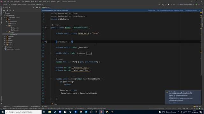Click the Run play icon in toolbar

(168, 4)
